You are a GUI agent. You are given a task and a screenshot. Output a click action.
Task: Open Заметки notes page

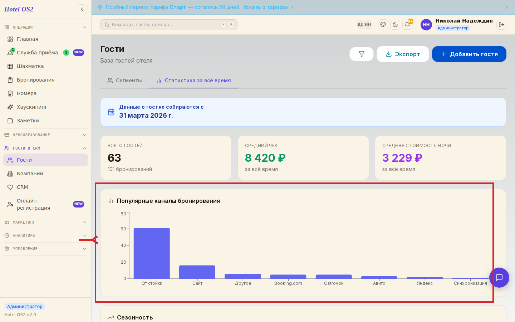[x=45, y=121]
